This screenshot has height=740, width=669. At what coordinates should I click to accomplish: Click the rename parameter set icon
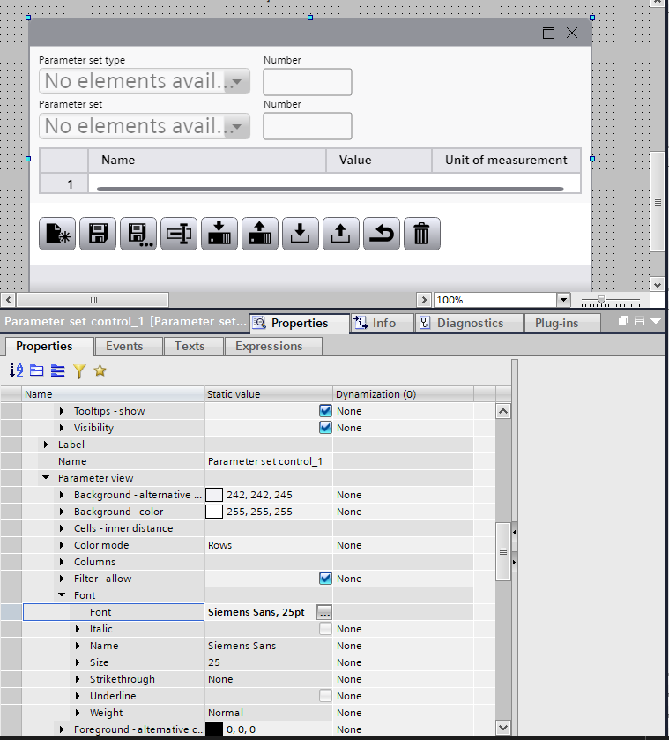(x=179, y=234)
